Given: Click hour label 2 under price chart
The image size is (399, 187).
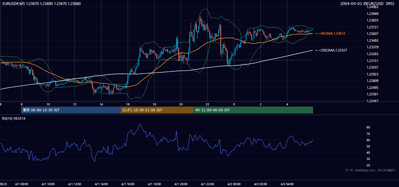Looking at the screenshot, I should (x=260, y=104).
